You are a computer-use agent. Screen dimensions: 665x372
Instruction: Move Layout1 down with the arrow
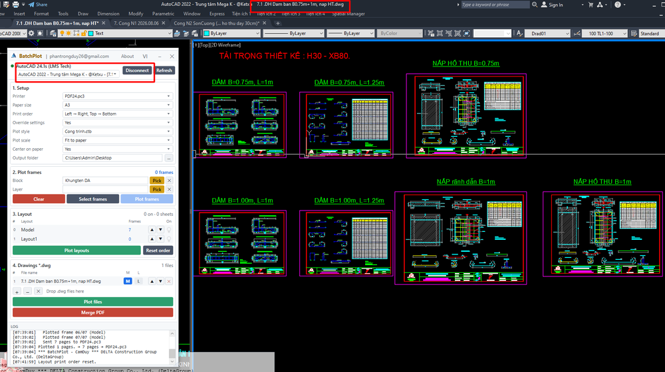click(x=160, y=239)
